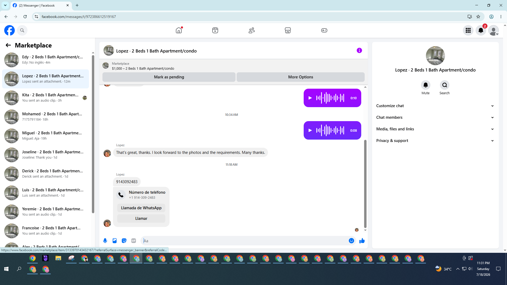Open the Mohamed conversation
The image size is (507, 285).
(x=46, y=117)
